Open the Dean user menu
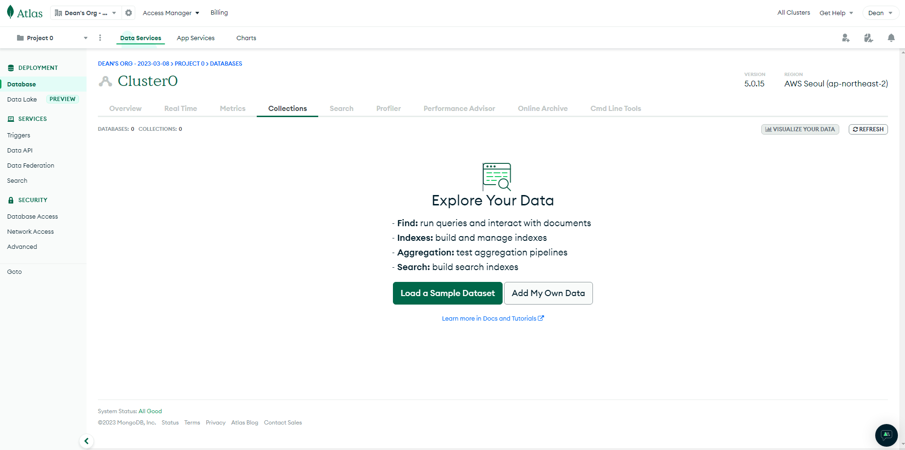The width and height of the screenshot is (905, 450). tap(880, 13)
